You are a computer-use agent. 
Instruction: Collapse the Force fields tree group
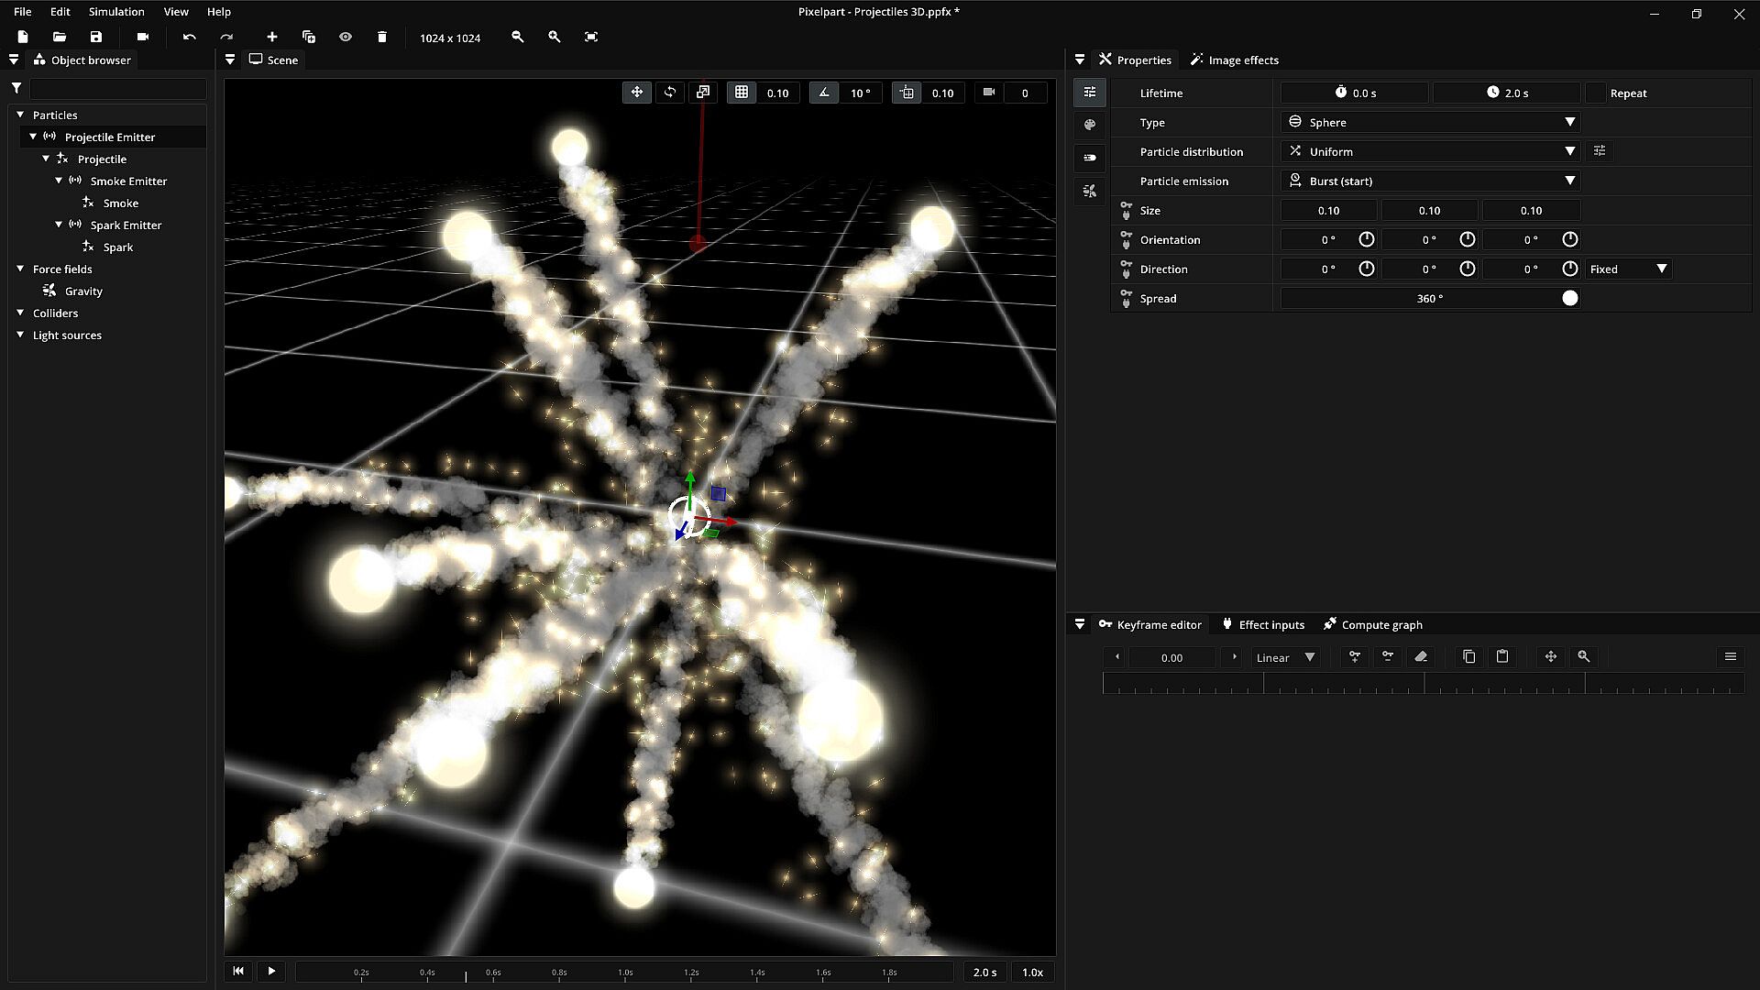(20, 269)
